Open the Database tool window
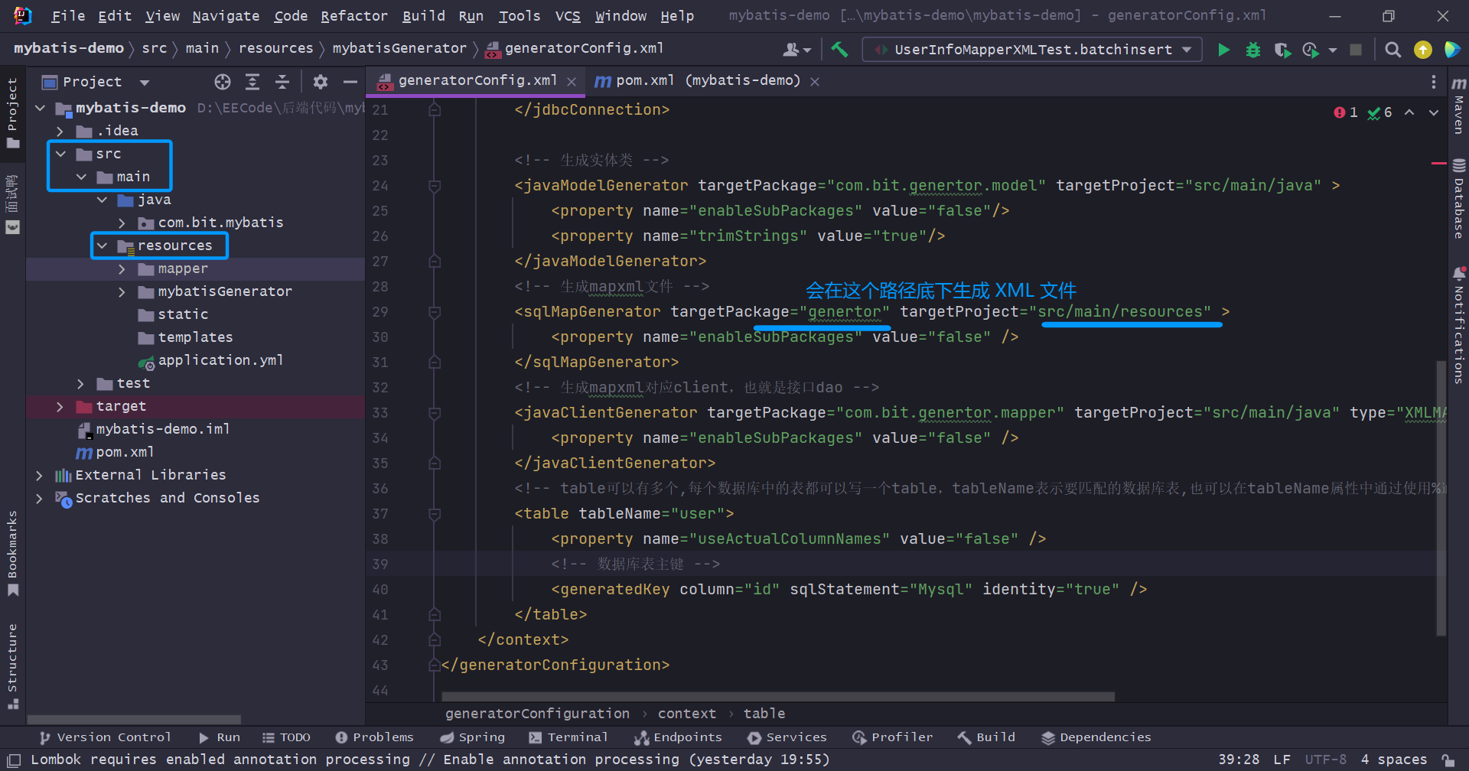 (x=1458, y=200)
